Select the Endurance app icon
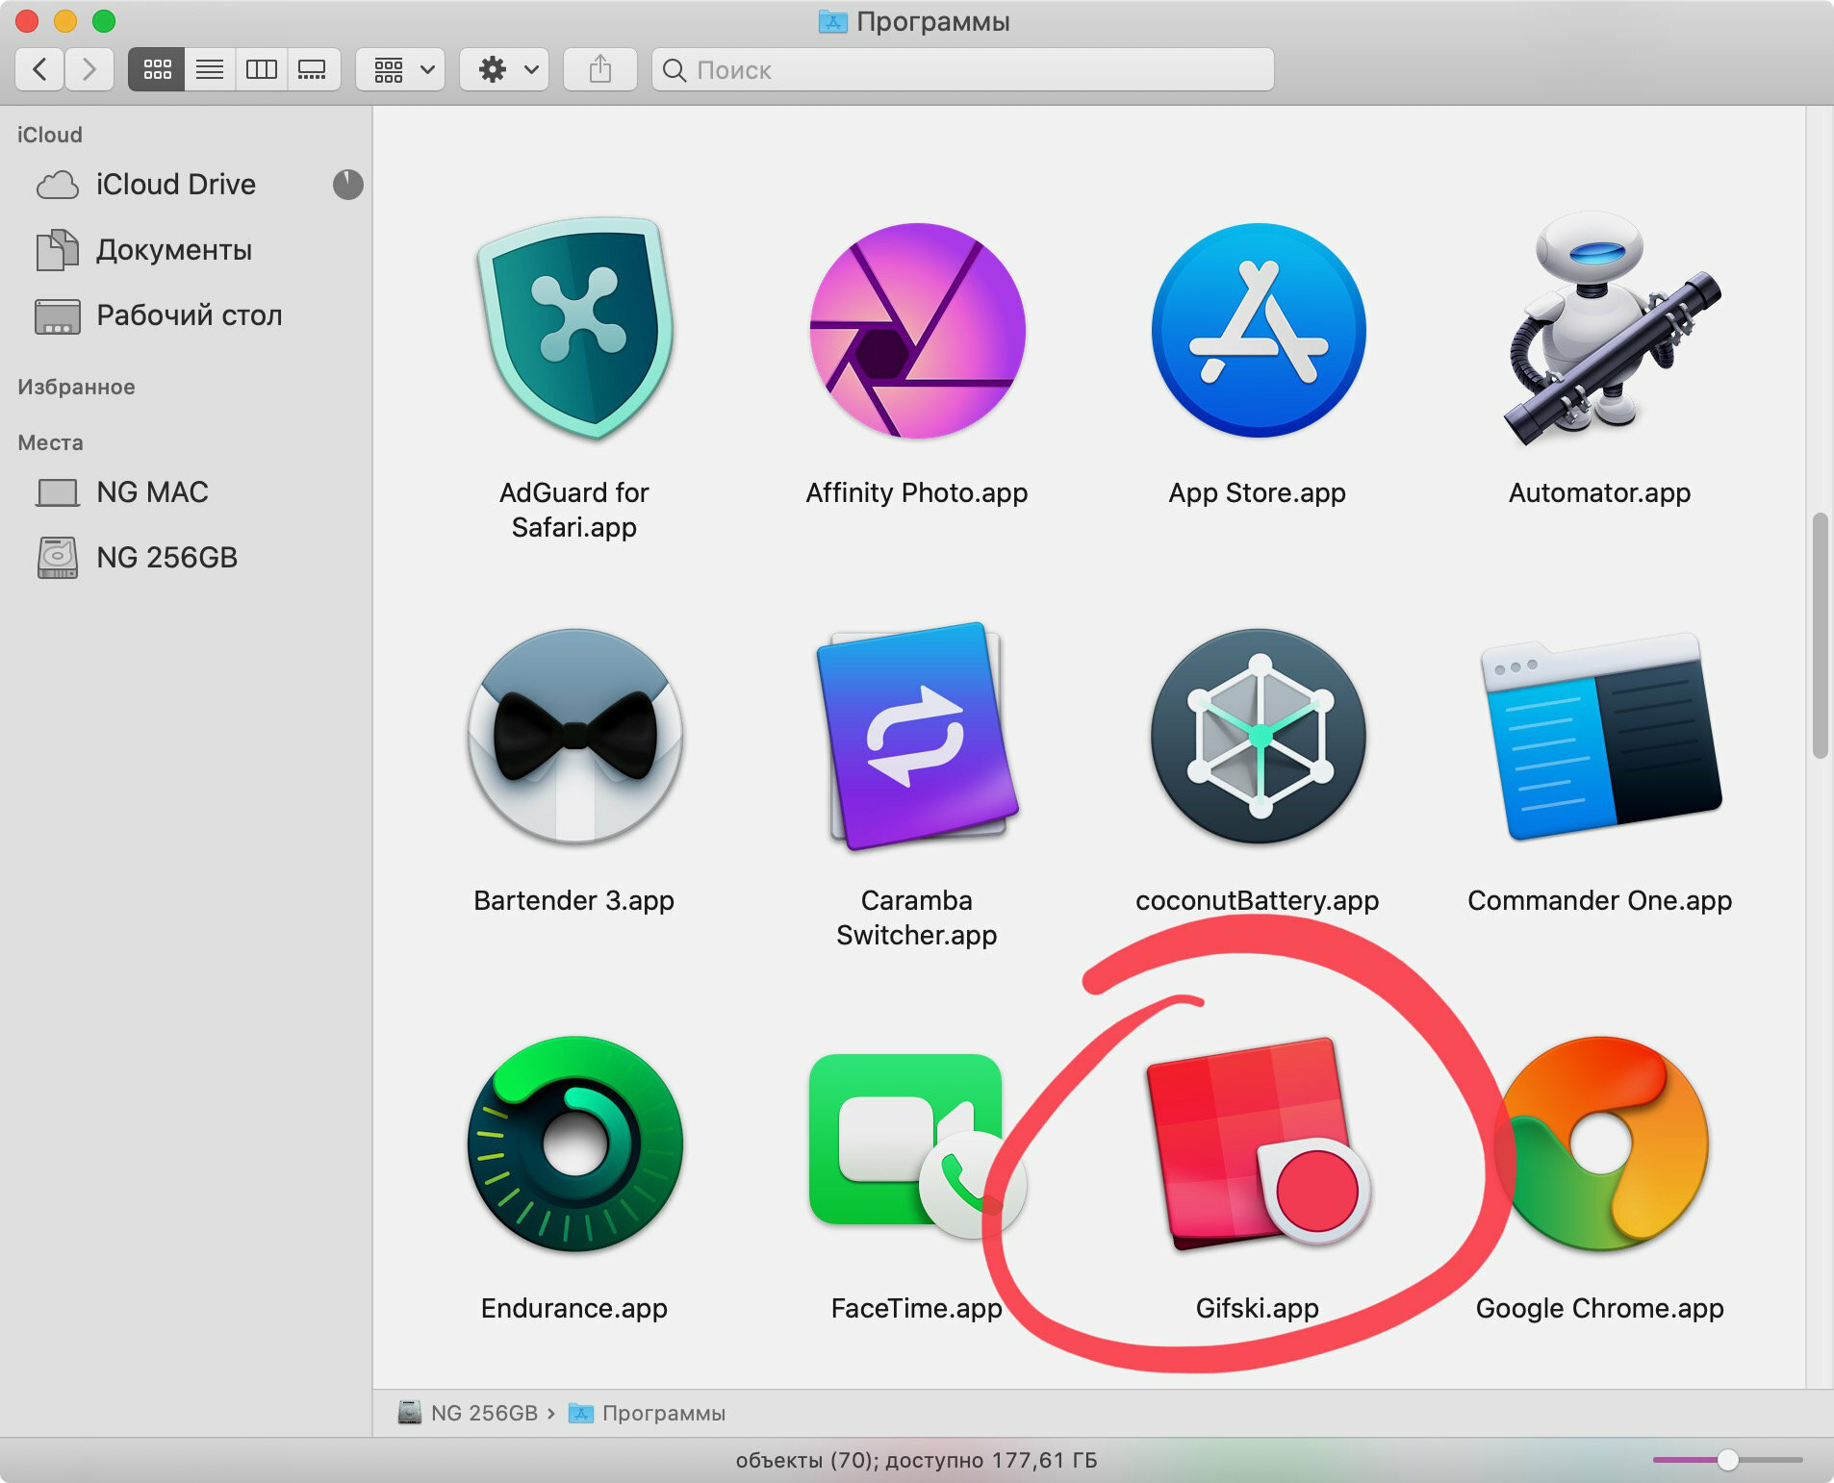The height and width of the screenshot is (1483, 1834). pyautogui.click(x=574, y=1144)
